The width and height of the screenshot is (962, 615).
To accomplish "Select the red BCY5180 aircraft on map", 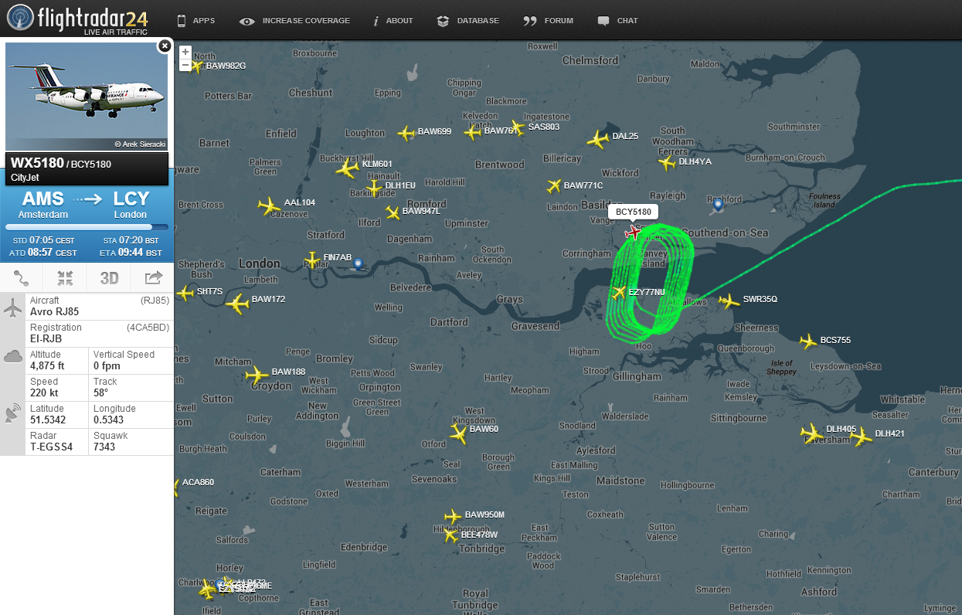I will click(x=634, y=232).
